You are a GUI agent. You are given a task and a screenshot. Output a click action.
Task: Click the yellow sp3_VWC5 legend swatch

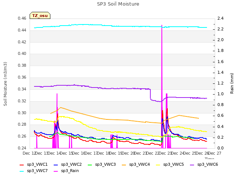coord(158,165)
